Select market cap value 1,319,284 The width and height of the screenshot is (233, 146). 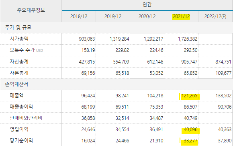pos(119,39)
